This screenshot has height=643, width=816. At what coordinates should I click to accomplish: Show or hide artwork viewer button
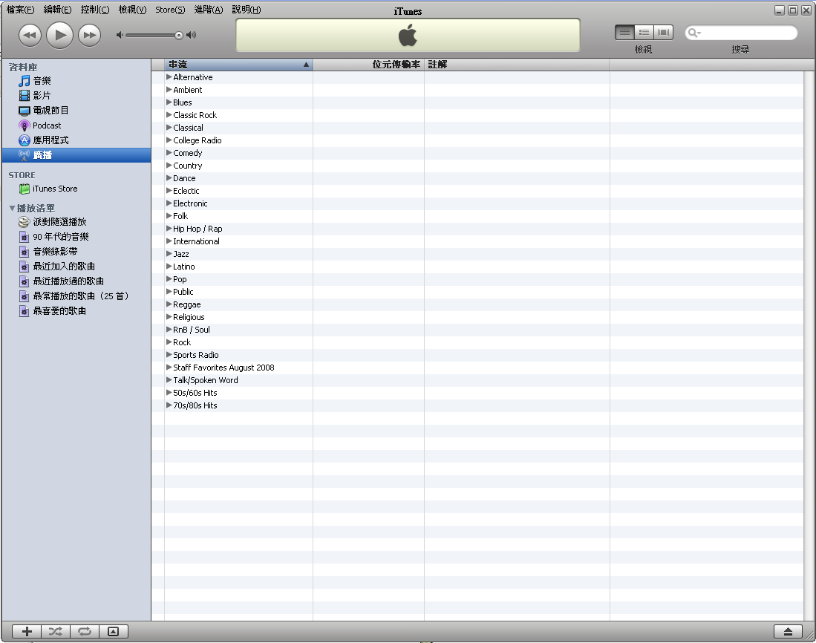pos(114,632)
